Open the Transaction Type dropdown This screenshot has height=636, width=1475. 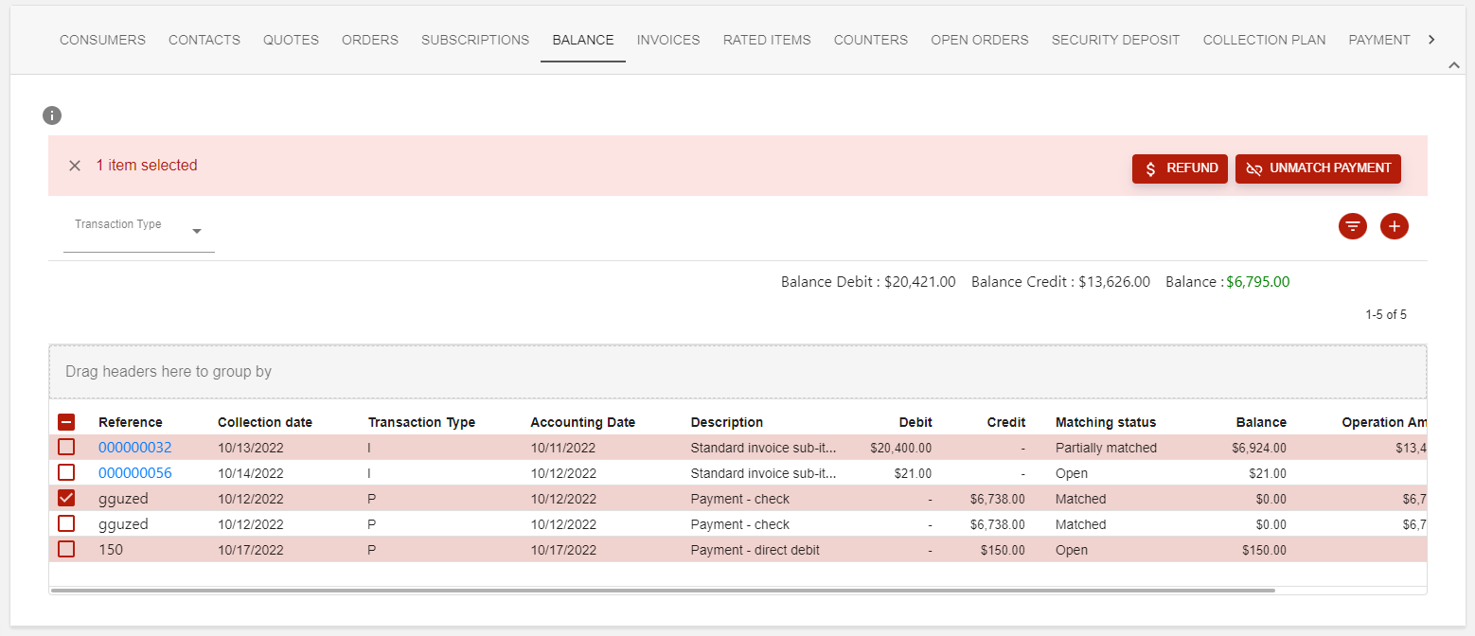click(139, 231)
